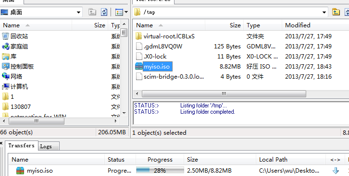Image resolution: width=349 pixels, height=176 pixels.
Task: Click the 2013/7/27, 18:43 modified date
Action: coord(308,67)
